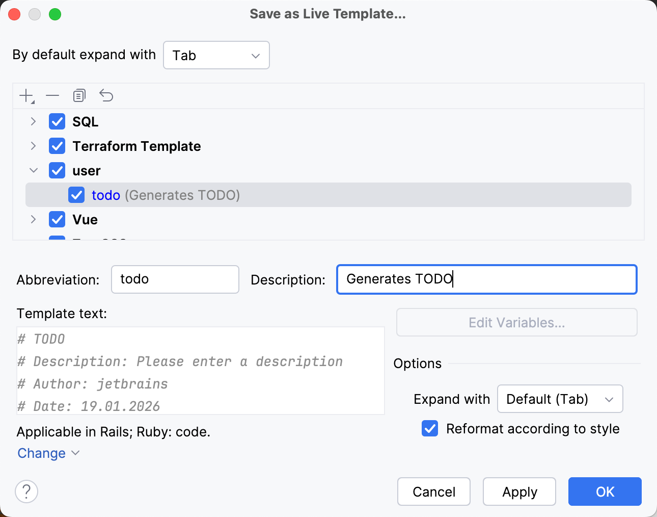
Task: Click the Remove template minus icon
Action: coord(52,95)
